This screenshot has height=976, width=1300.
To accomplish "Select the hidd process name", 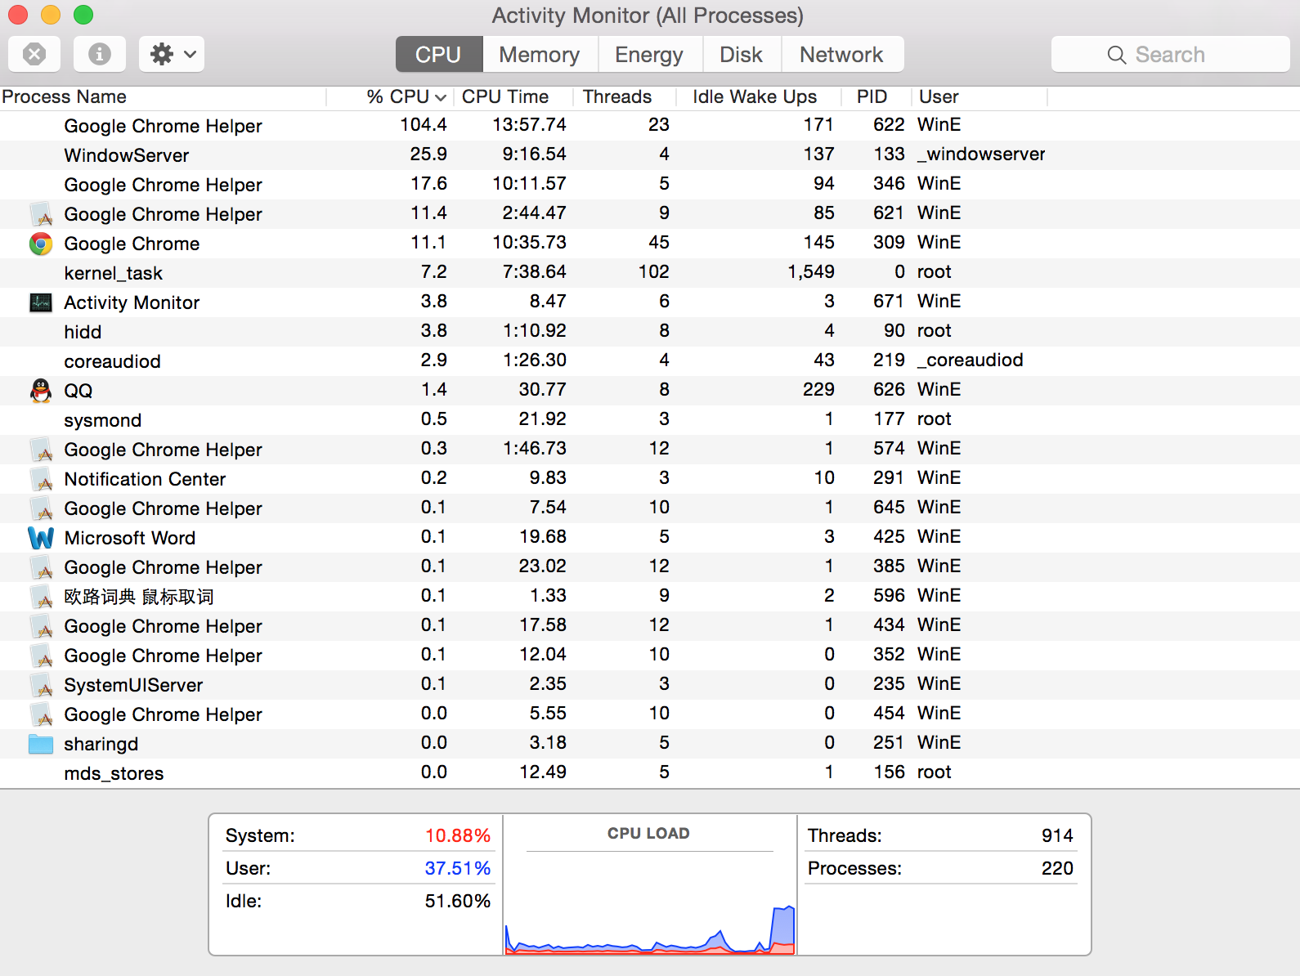I will click(x=83, y=332).
